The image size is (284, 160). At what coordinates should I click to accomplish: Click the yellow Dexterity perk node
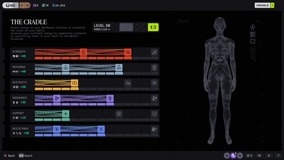coord(75,83)
